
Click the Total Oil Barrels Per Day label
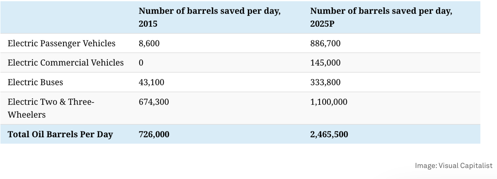click(x=60, y=134)
